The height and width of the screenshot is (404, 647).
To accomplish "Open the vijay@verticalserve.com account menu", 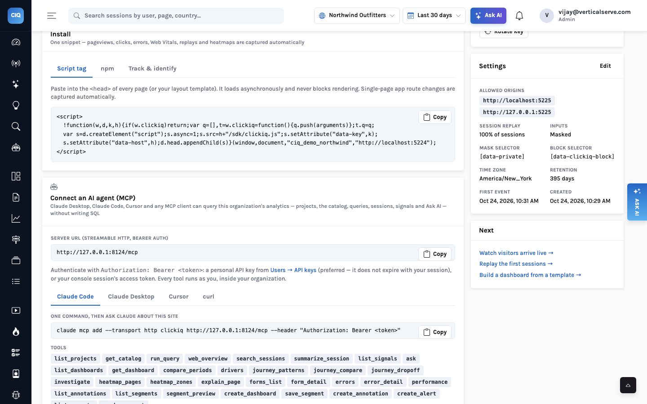I will pos(585,16).
